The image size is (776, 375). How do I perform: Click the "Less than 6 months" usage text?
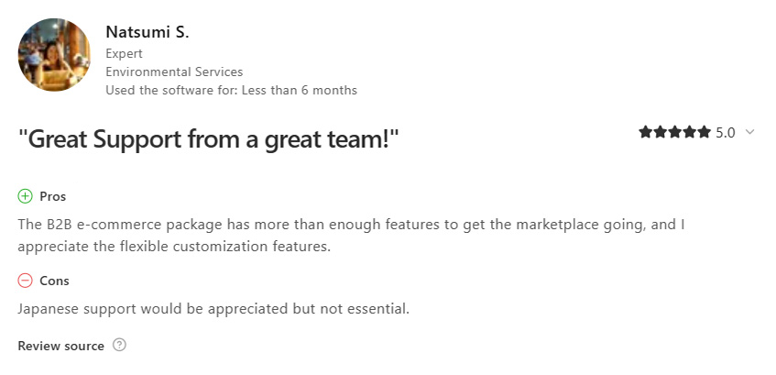(300, 90)
